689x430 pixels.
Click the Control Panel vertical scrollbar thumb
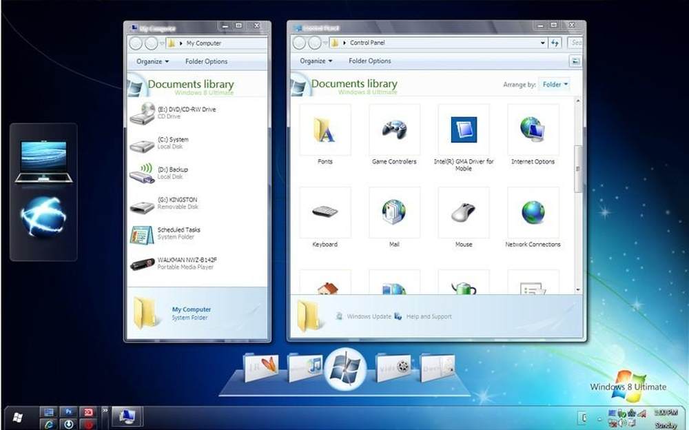click(x=578, y=169)
